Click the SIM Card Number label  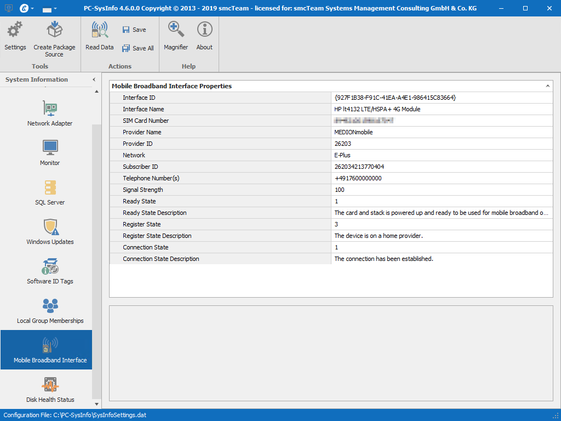(146, 121)
